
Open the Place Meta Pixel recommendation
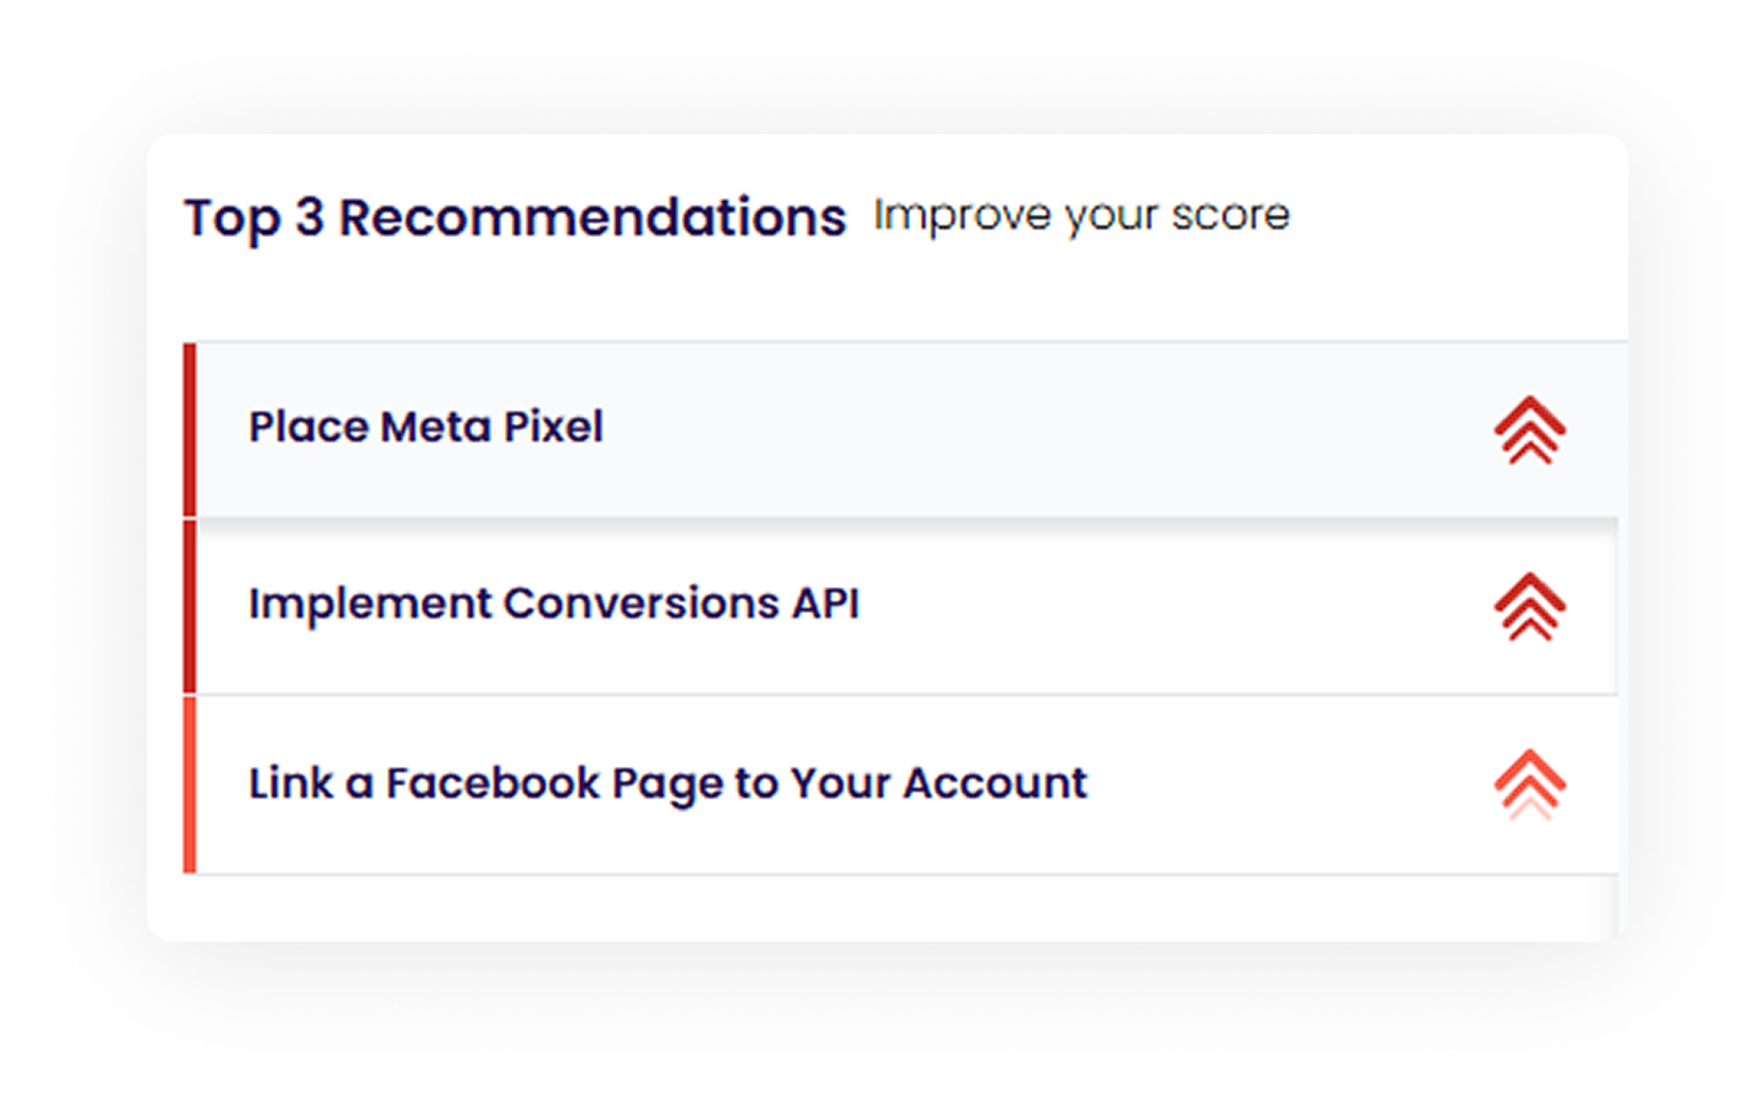[426, 427]
